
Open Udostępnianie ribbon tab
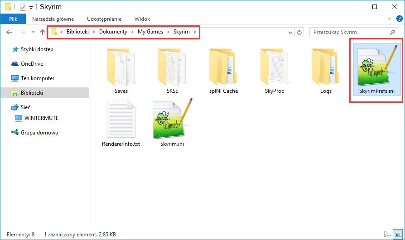tap(104, 19)
